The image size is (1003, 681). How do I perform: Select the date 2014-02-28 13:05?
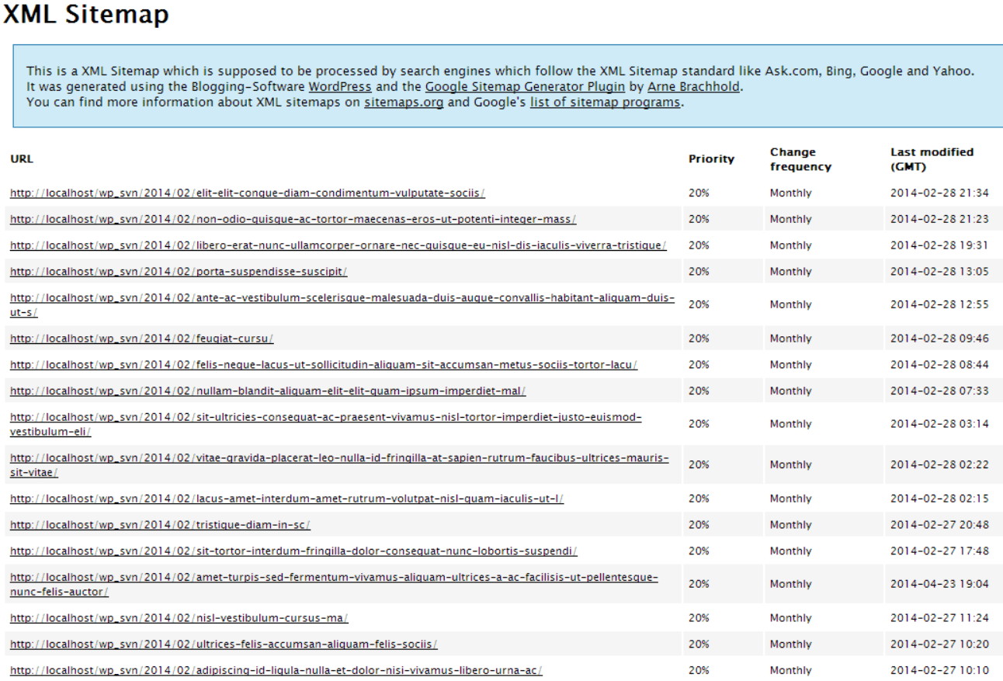(939, 273)
